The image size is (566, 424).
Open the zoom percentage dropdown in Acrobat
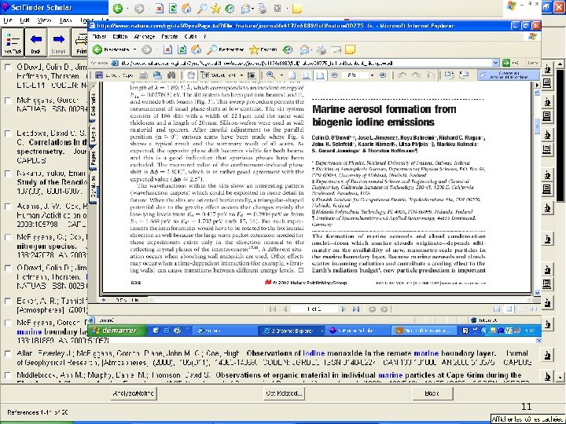[x=372, y=75]
